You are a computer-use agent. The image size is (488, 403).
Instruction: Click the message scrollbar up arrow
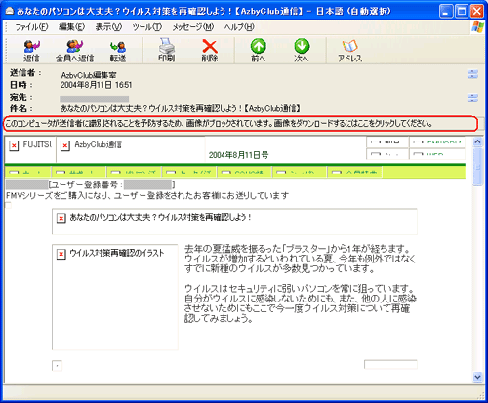pyautogui.click(x=477, y=141)
